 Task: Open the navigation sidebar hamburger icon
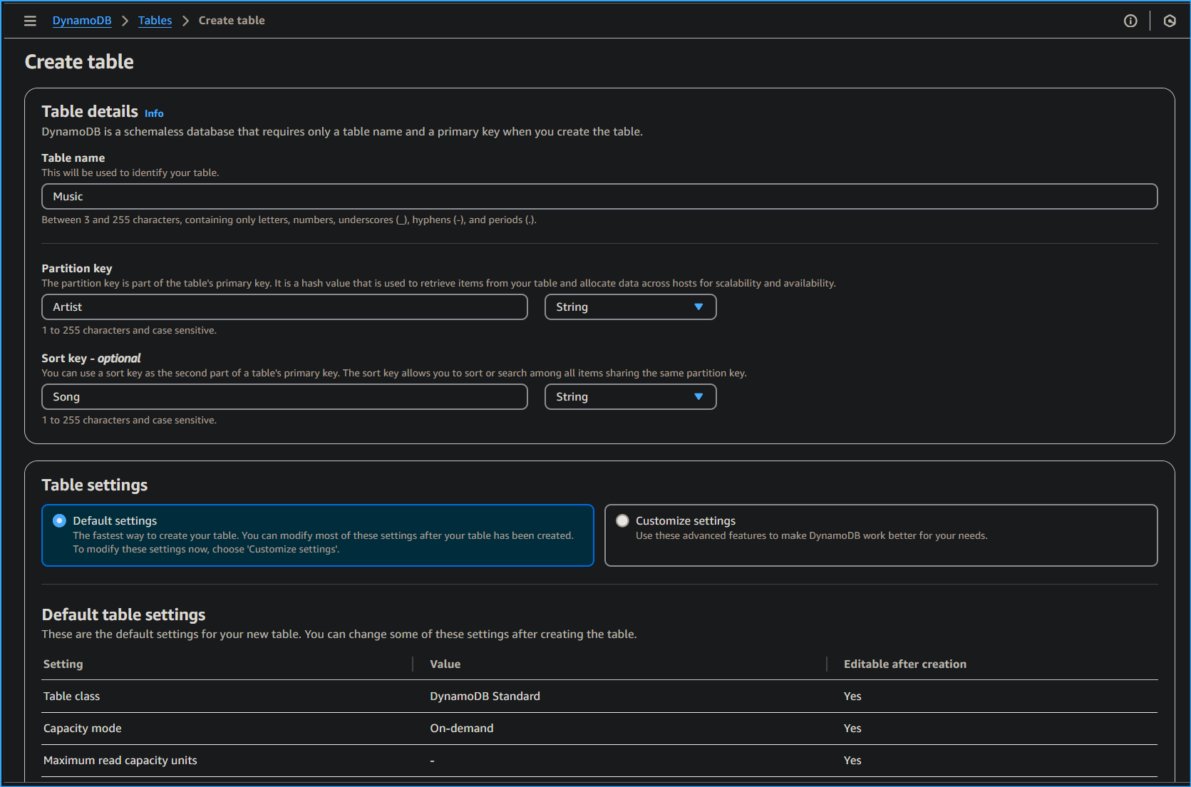click(30, 21)
